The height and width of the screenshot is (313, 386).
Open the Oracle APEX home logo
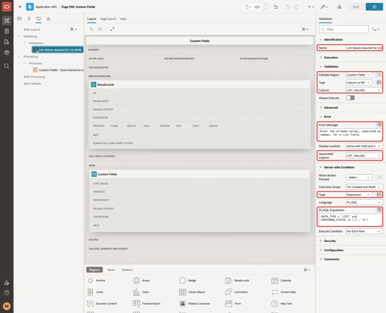(7, 7)
